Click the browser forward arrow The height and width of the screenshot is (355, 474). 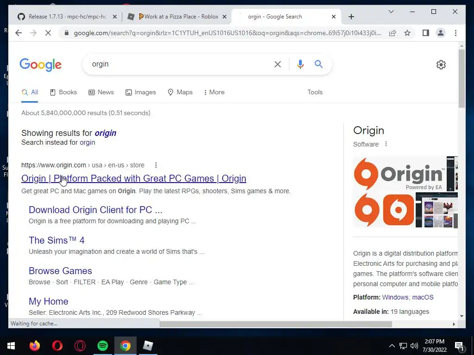tap(33, 33)
